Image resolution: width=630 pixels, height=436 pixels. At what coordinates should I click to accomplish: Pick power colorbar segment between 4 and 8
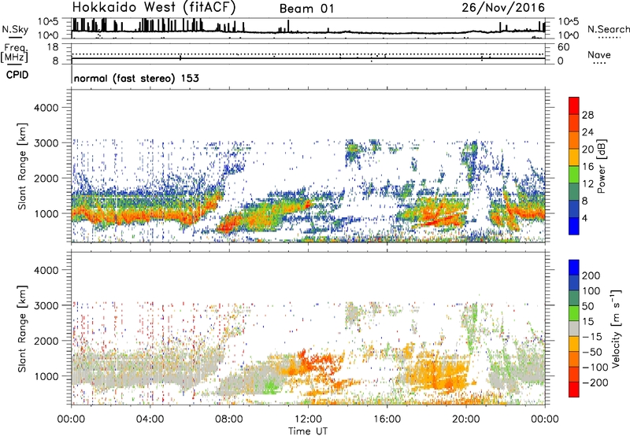pos(574,209)
